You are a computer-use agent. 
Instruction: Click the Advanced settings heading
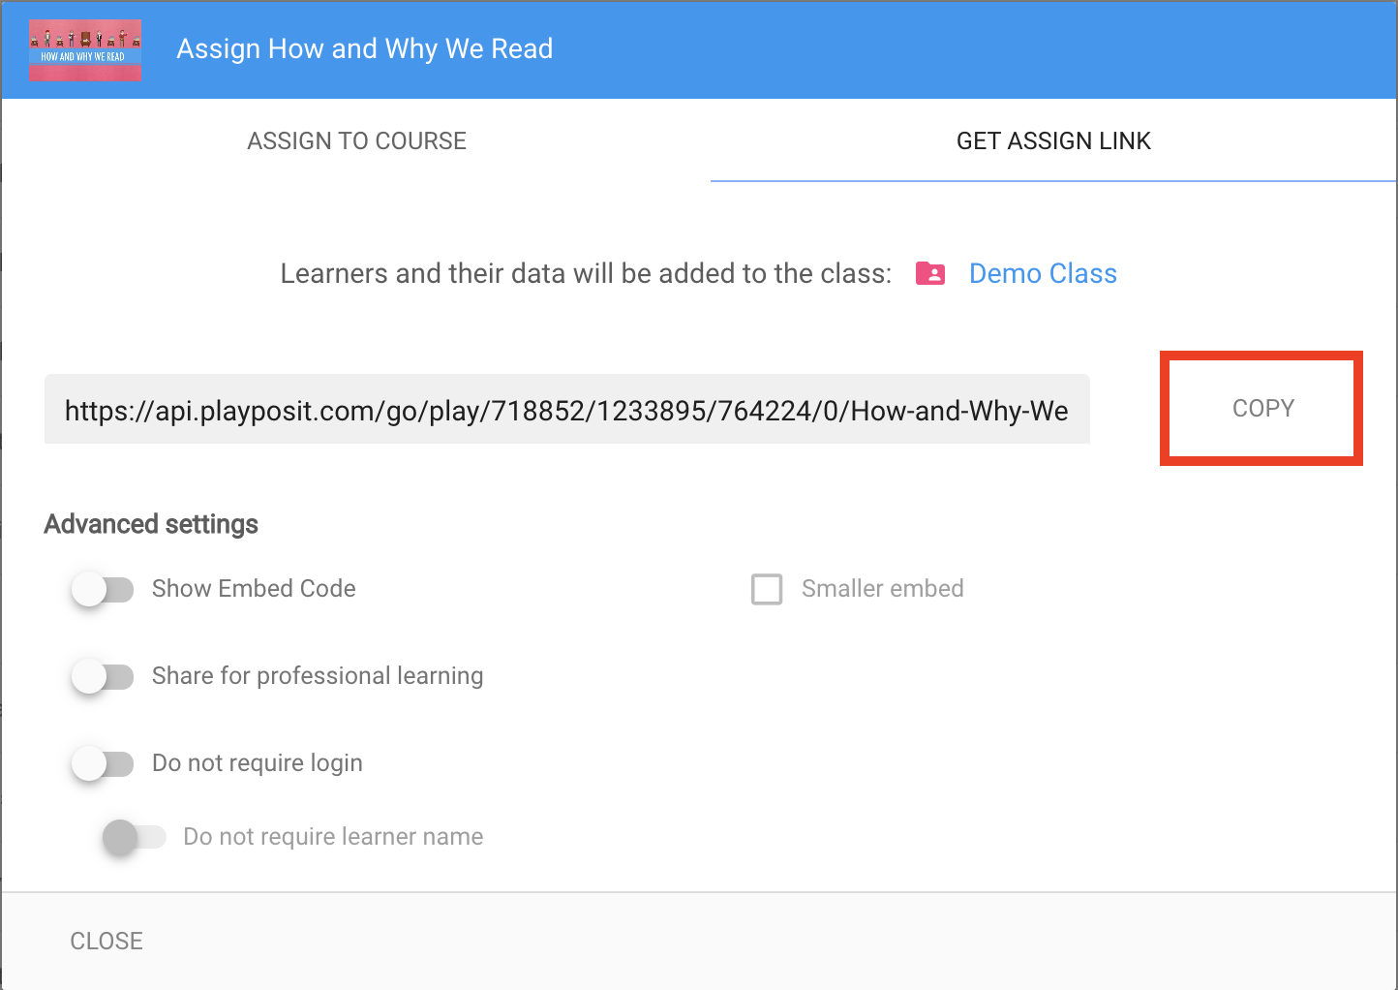tap(150, 524)
